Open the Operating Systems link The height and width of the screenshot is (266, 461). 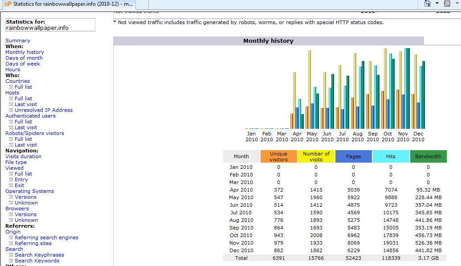(30, 191)
